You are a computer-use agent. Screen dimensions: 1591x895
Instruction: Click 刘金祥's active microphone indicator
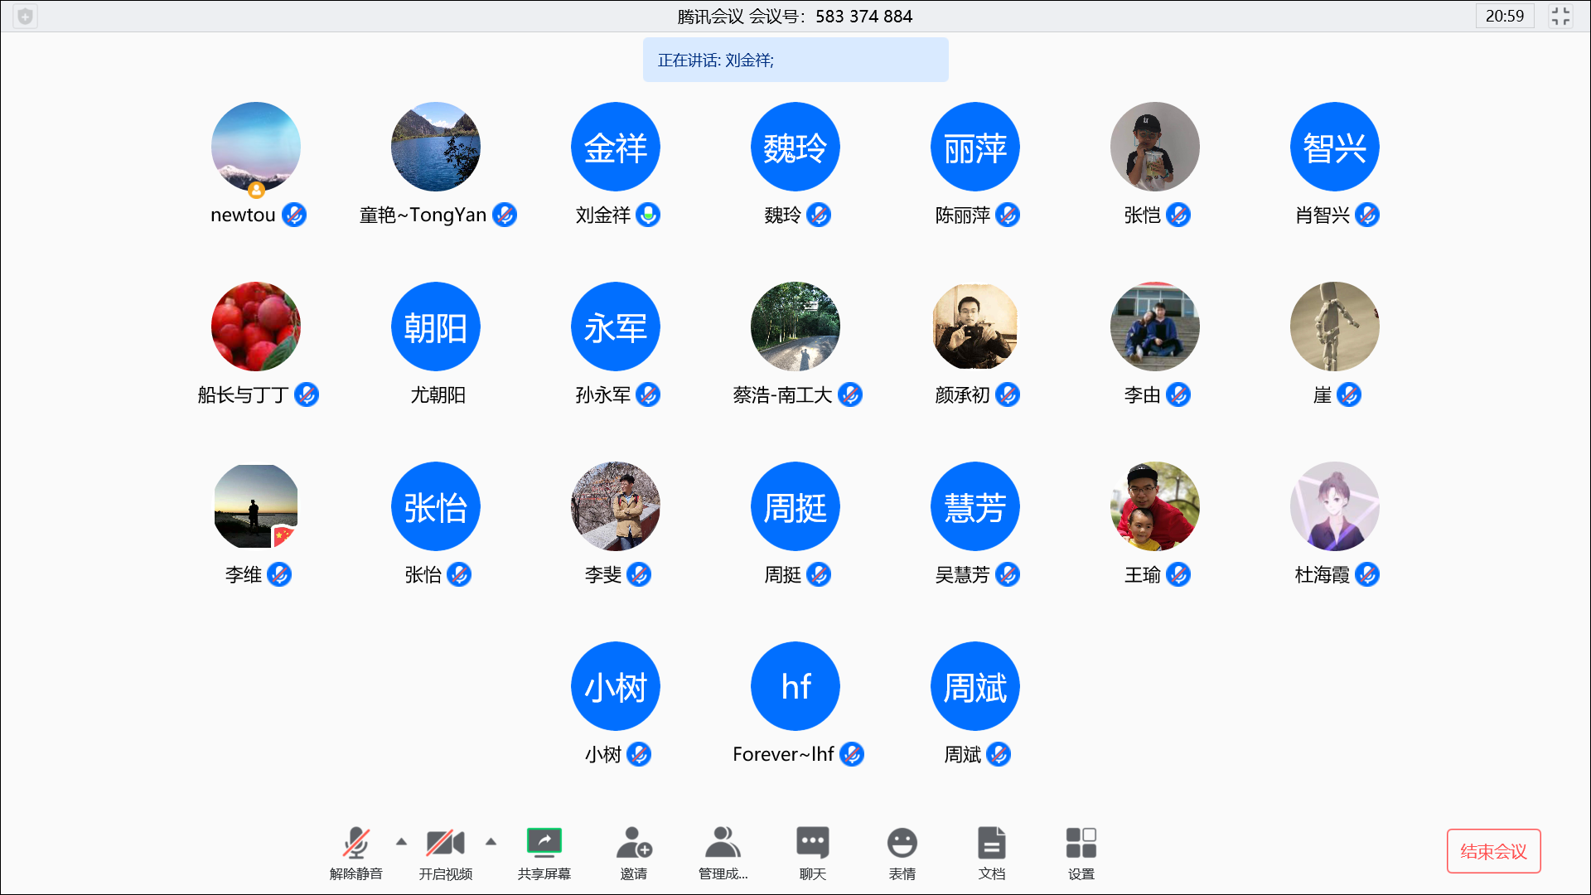click(x=648, y=215)
